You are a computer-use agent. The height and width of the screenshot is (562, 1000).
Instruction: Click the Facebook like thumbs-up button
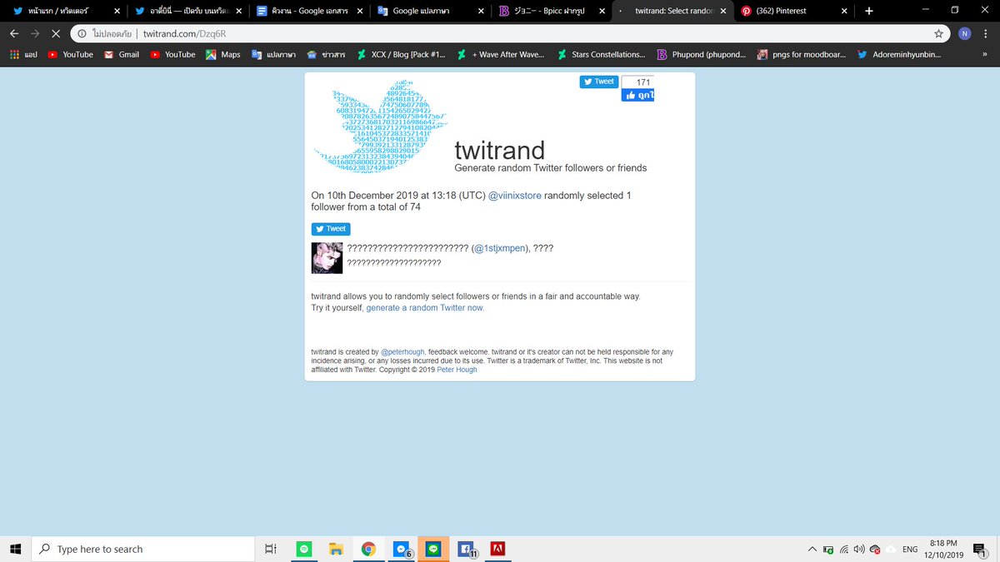637,95
